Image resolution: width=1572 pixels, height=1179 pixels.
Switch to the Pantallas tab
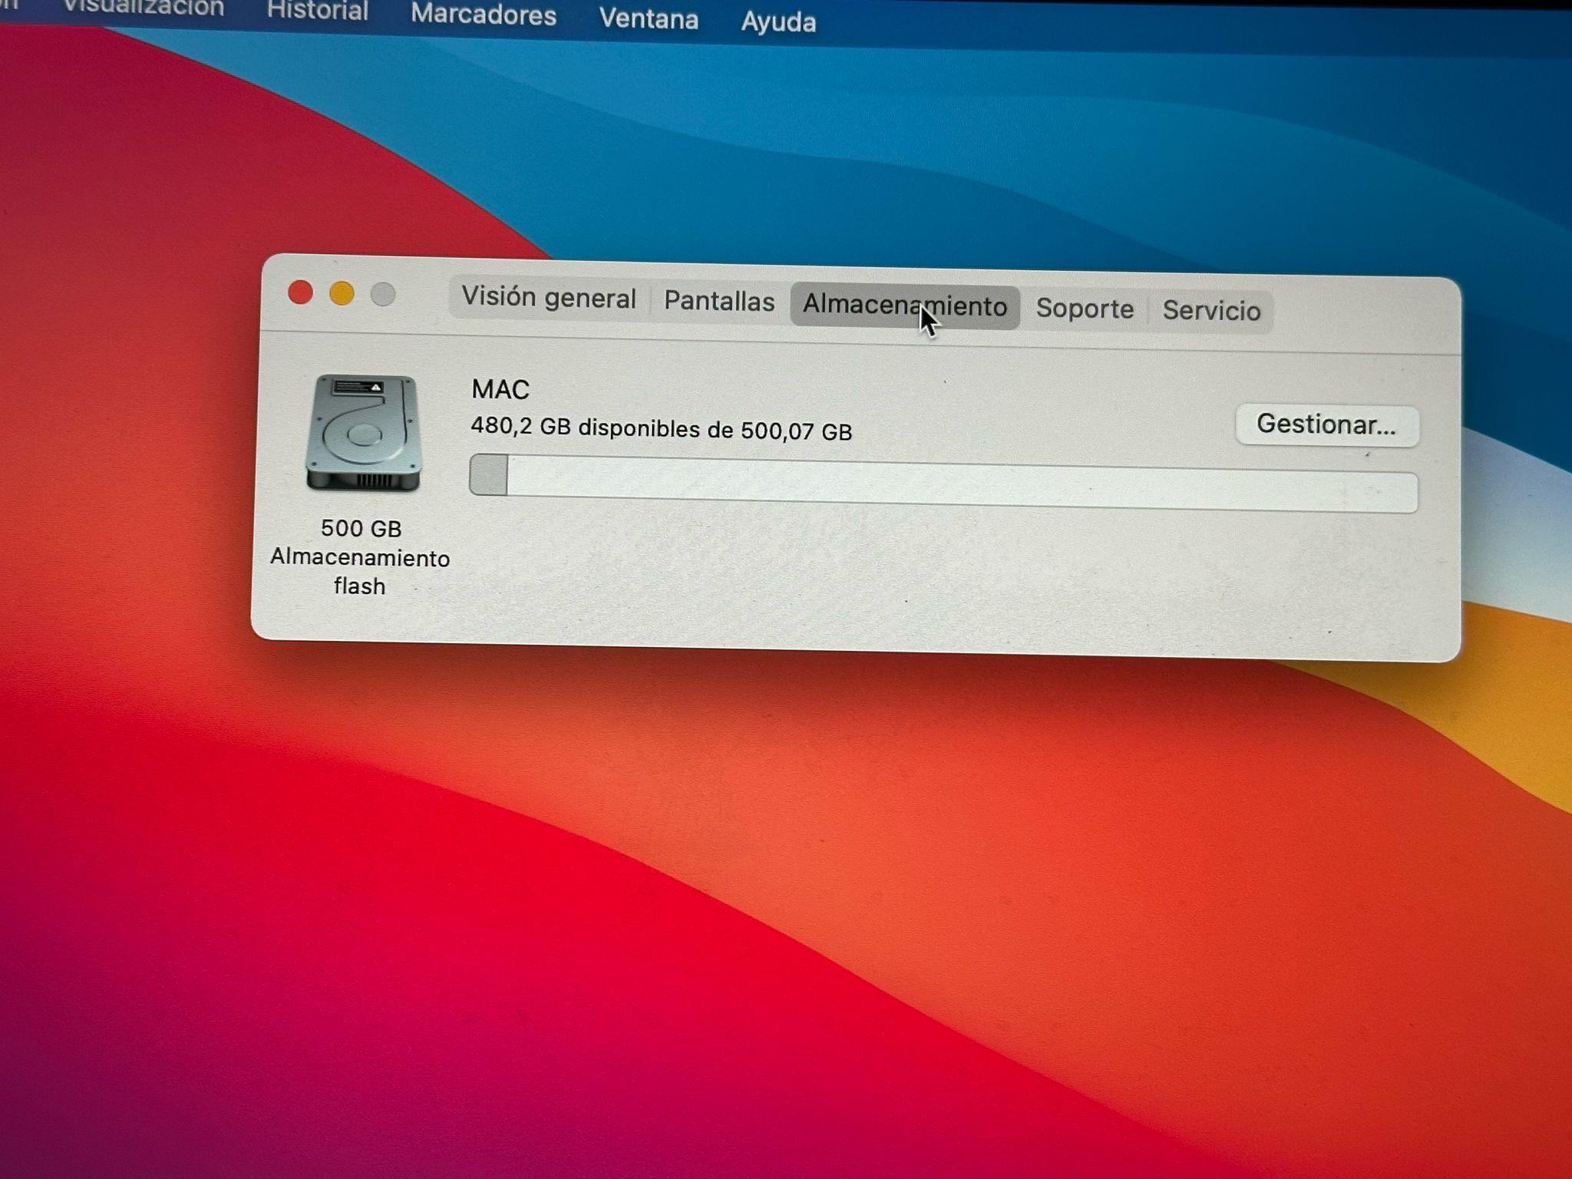(x=719, y=301)
